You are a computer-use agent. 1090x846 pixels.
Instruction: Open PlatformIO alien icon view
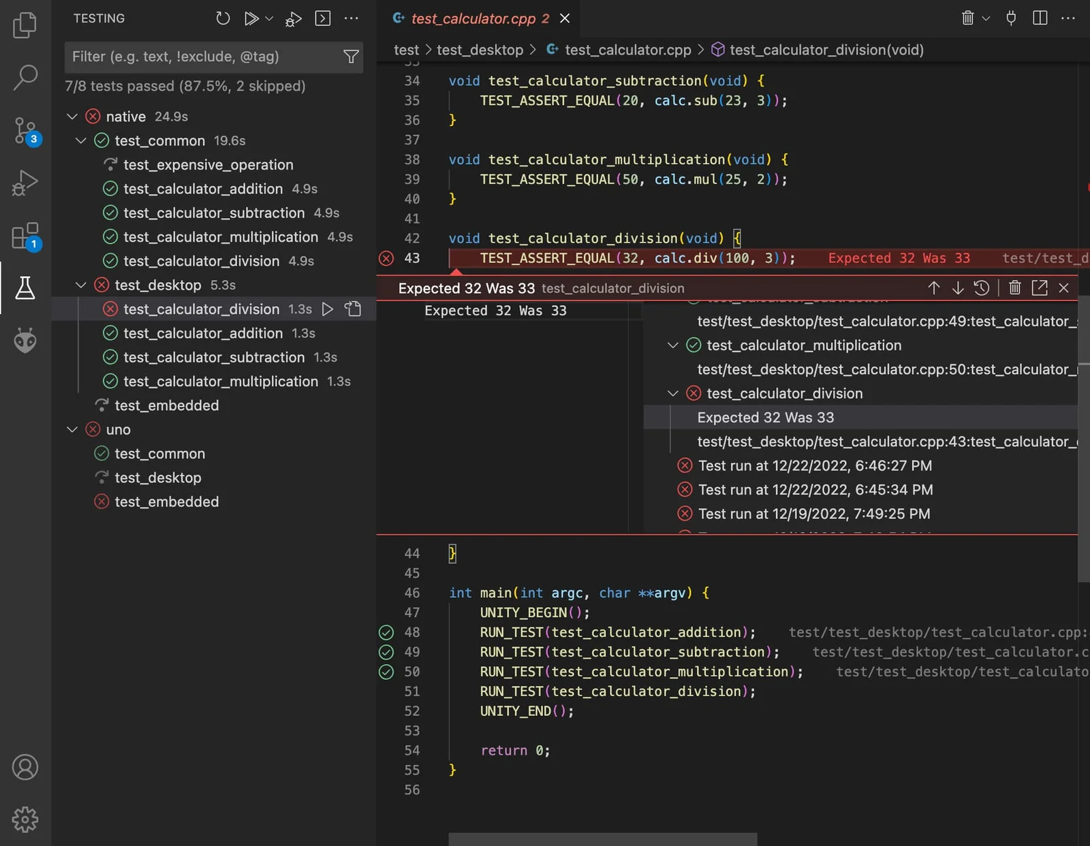(25, 340)
